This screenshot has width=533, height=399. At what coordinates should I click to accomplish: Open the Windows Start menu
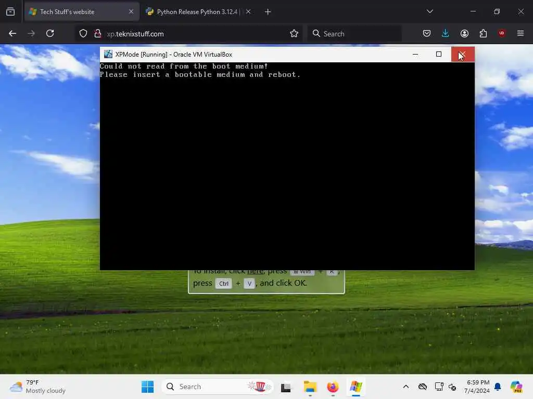[147, 387]
